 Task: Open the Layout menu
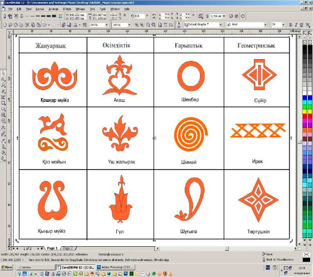(x=40, y=9)
